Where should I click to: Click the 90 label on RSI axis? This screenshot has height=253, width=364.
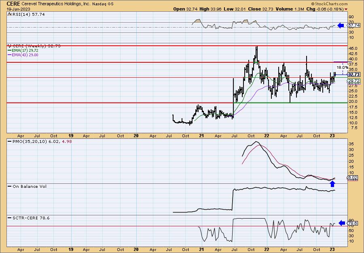point(351,17)
